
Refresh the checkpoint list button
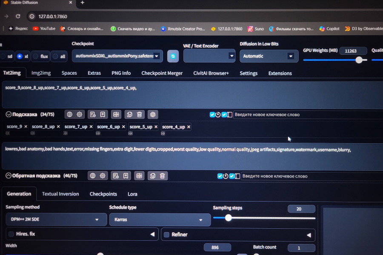(x=173, y=56)
